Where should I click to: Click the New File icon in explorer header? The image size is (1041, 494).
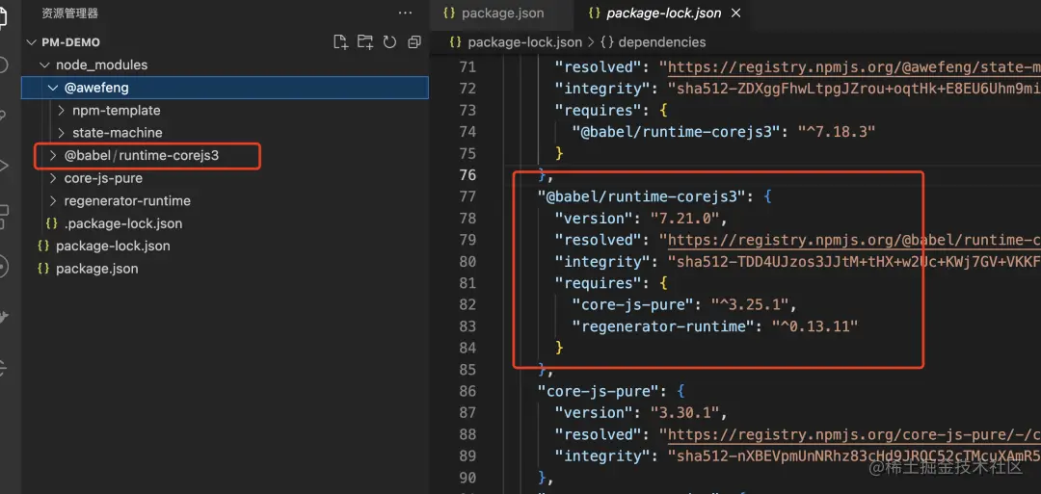point(340,42)
